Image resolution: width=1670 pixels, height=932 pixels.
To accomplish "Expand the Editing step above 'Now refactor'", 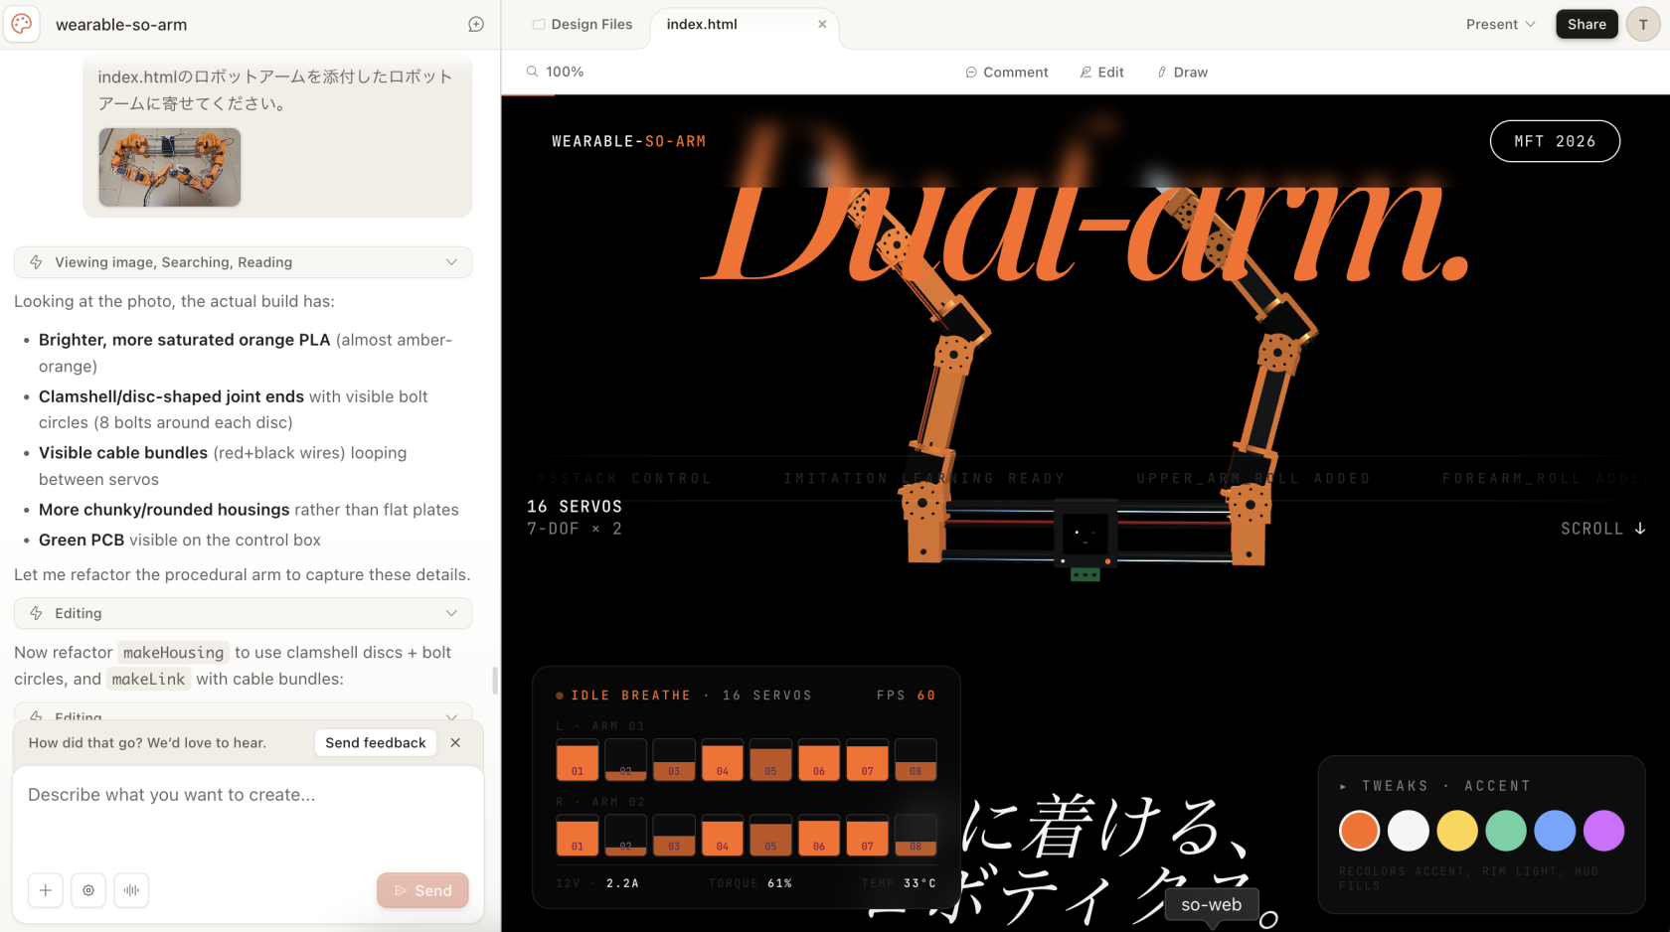I will pyautogui.click(x=243, y=613).
